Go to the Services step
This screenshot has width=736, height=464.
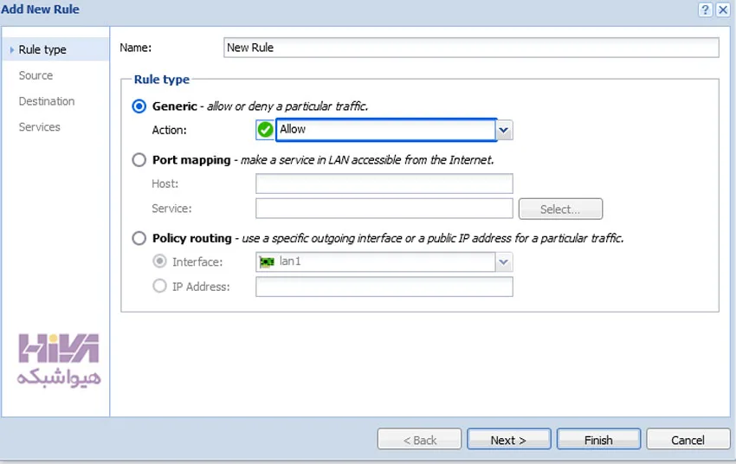[x=40, y=127]
